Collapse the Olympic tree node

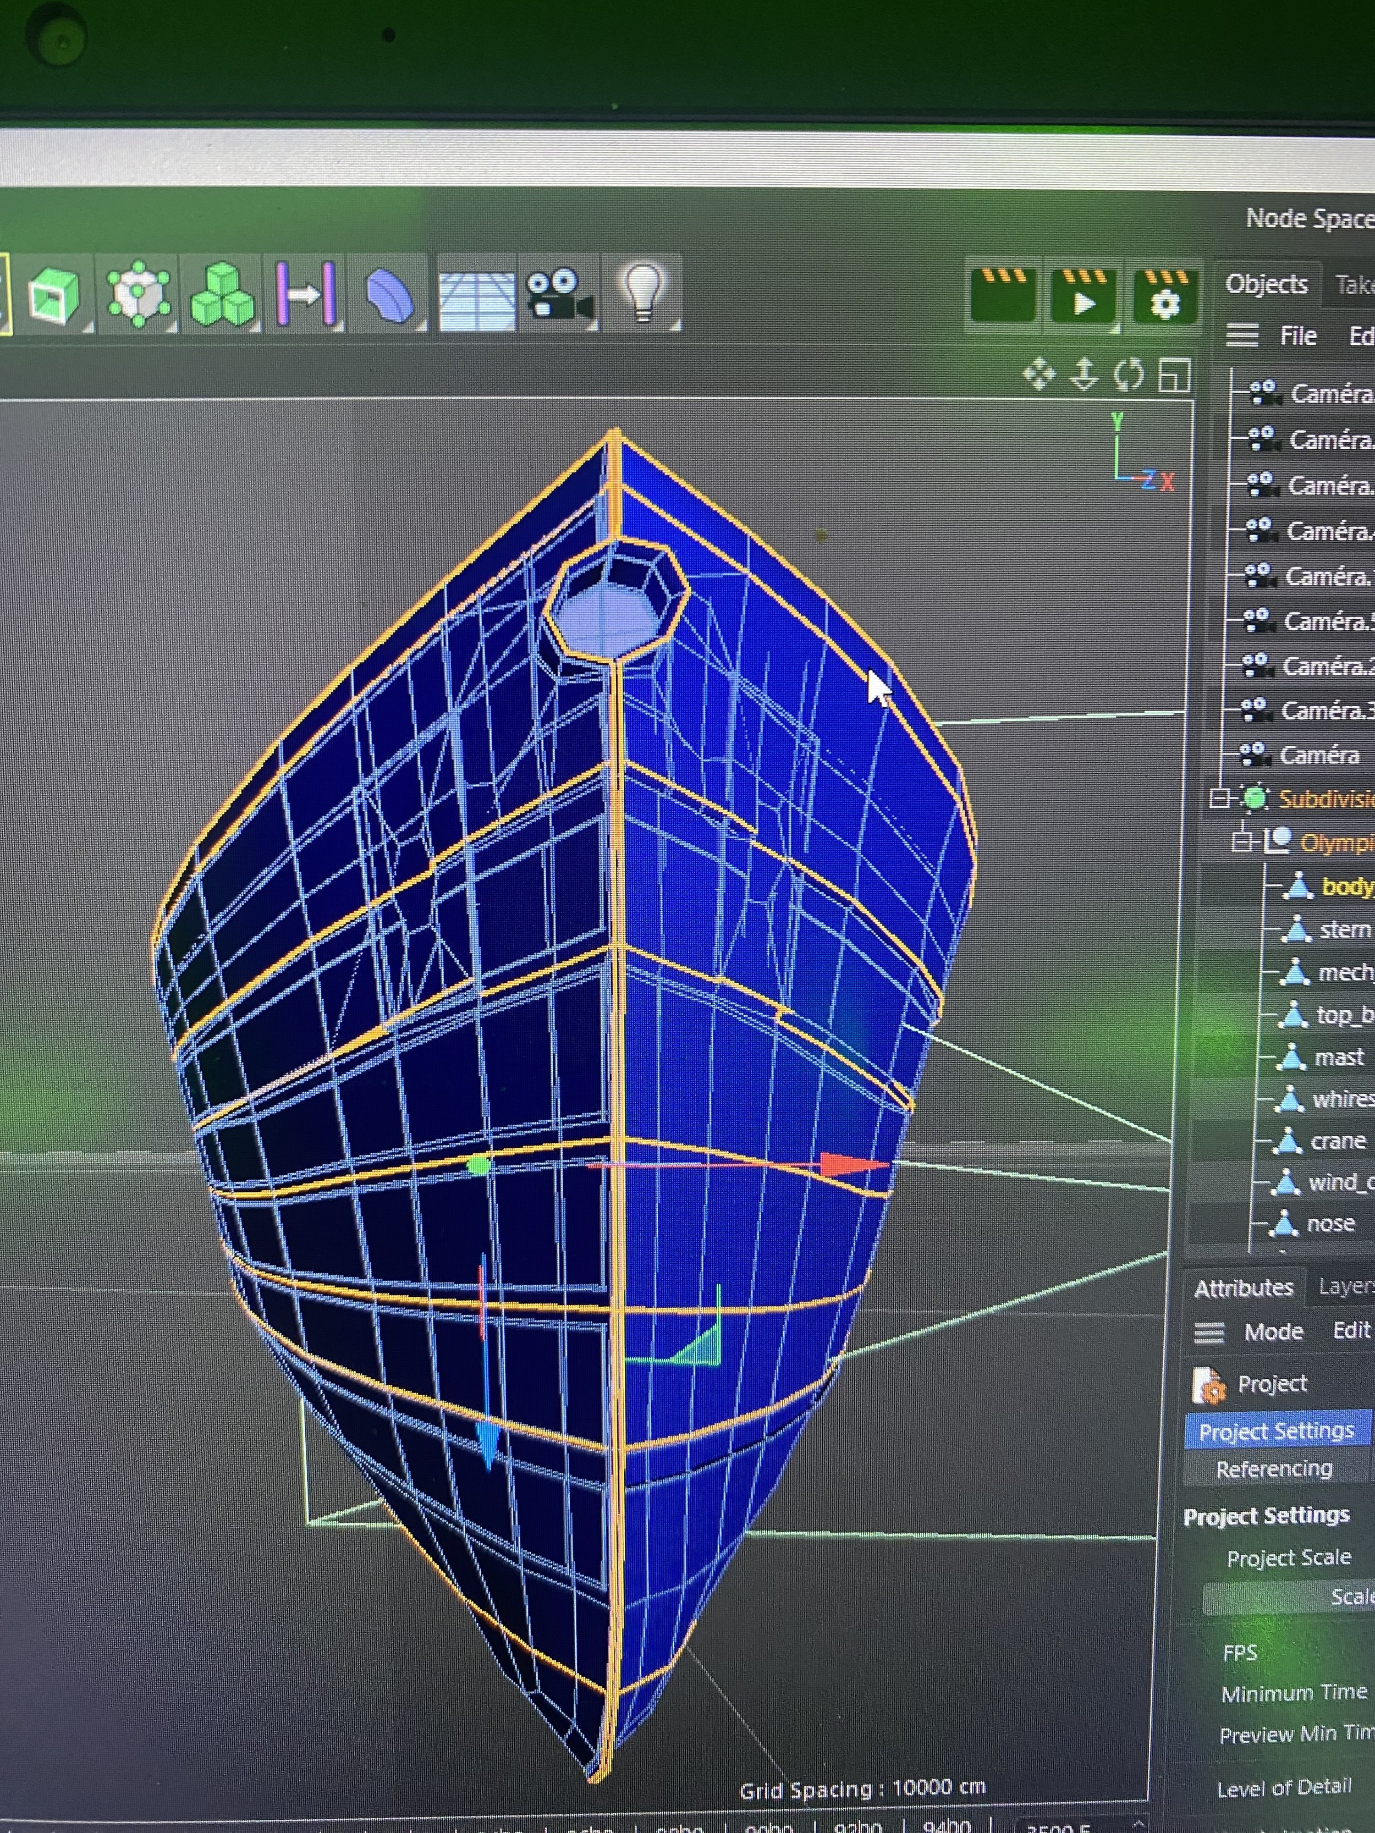pyautogui.click(x=1241, y=842)
